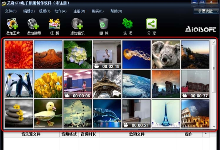Select the video thumbnail lasting 00:00:21
220x150 pixels.
(x=136, y=114)
